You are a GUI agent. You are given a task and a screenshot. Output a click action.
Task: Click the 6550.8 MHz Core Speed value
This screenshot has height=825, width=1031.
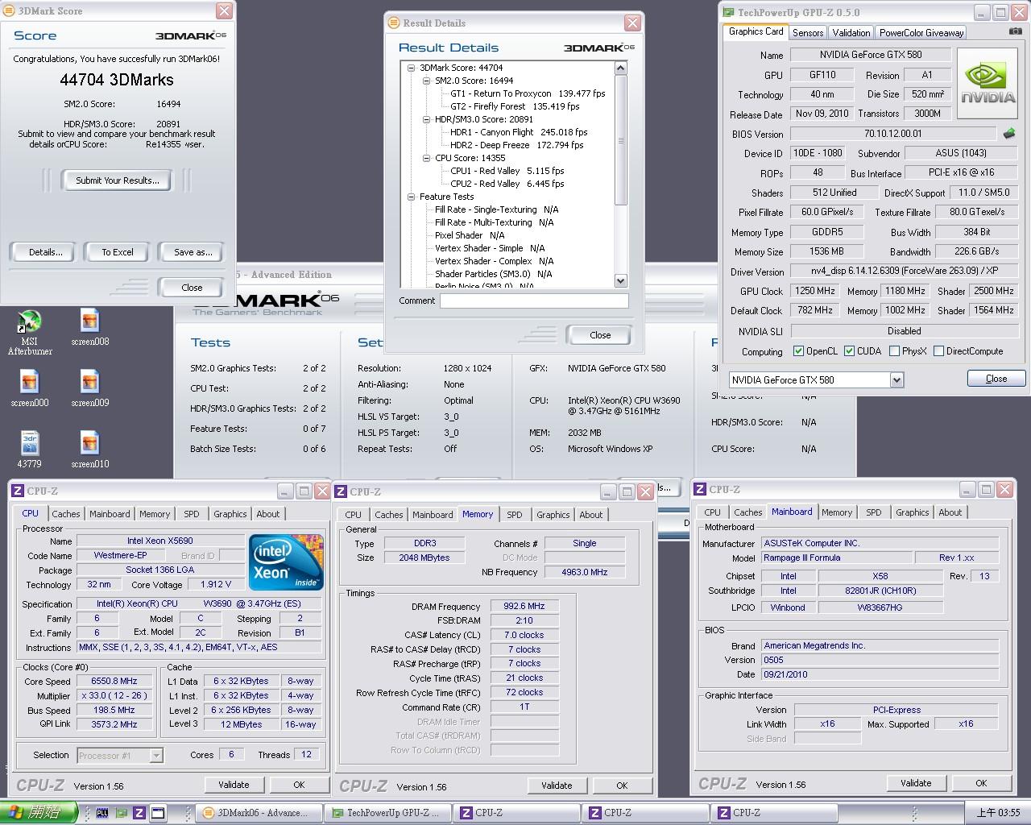pyautogui.click(x=114, y=681)
